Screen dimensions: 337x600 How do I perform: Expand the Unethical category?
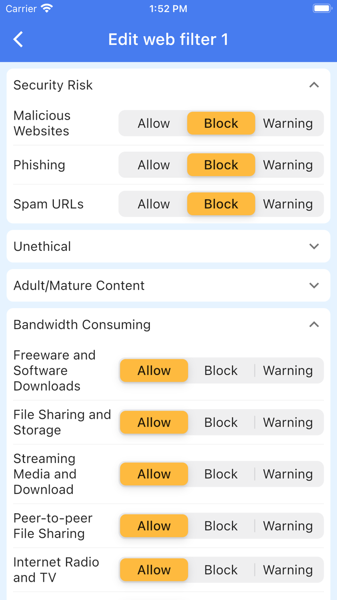click(x=314, y=246)
